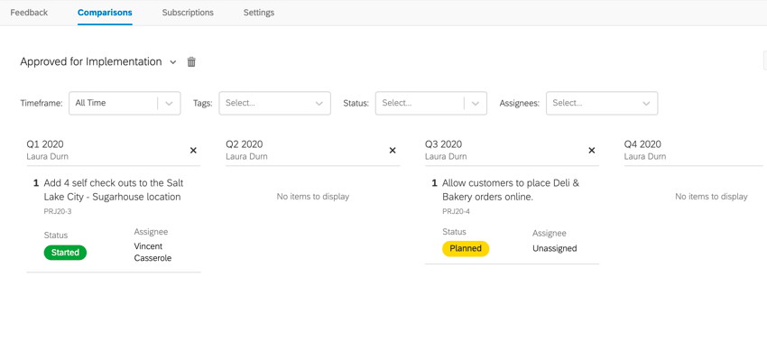
Task: Open the Subscriptions tab
Action: [188, 13]
